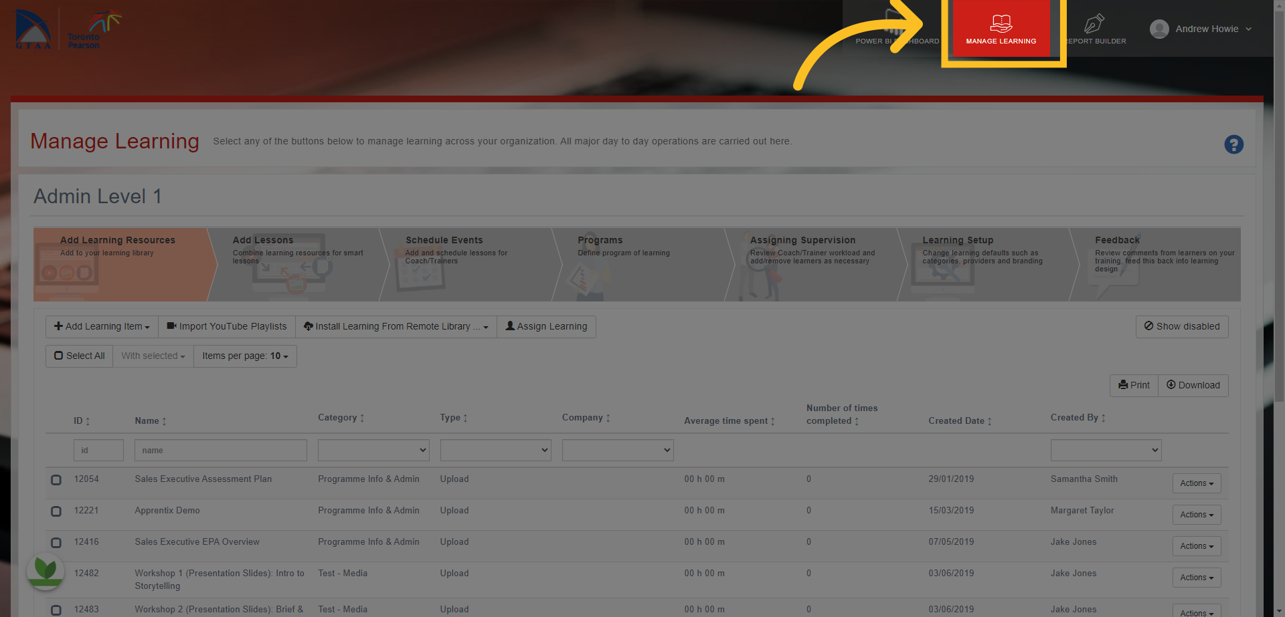The image size is (1285, 617).
Task: Open the Programs step tab
Action: coord(642,264)
